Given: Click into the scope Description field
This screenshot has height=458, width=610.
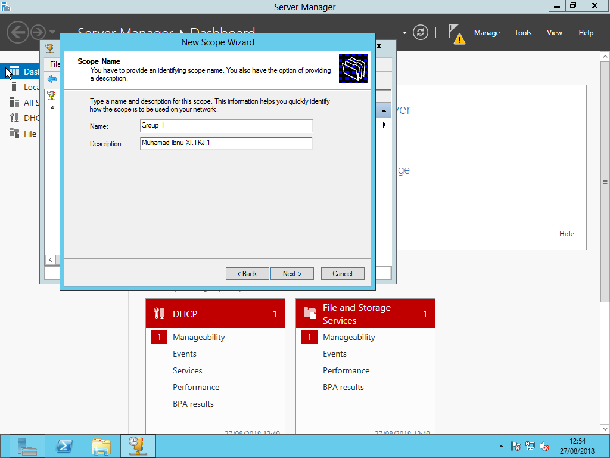Looking at the screenshot, I should pyautogui.click(x=226, y=143).
